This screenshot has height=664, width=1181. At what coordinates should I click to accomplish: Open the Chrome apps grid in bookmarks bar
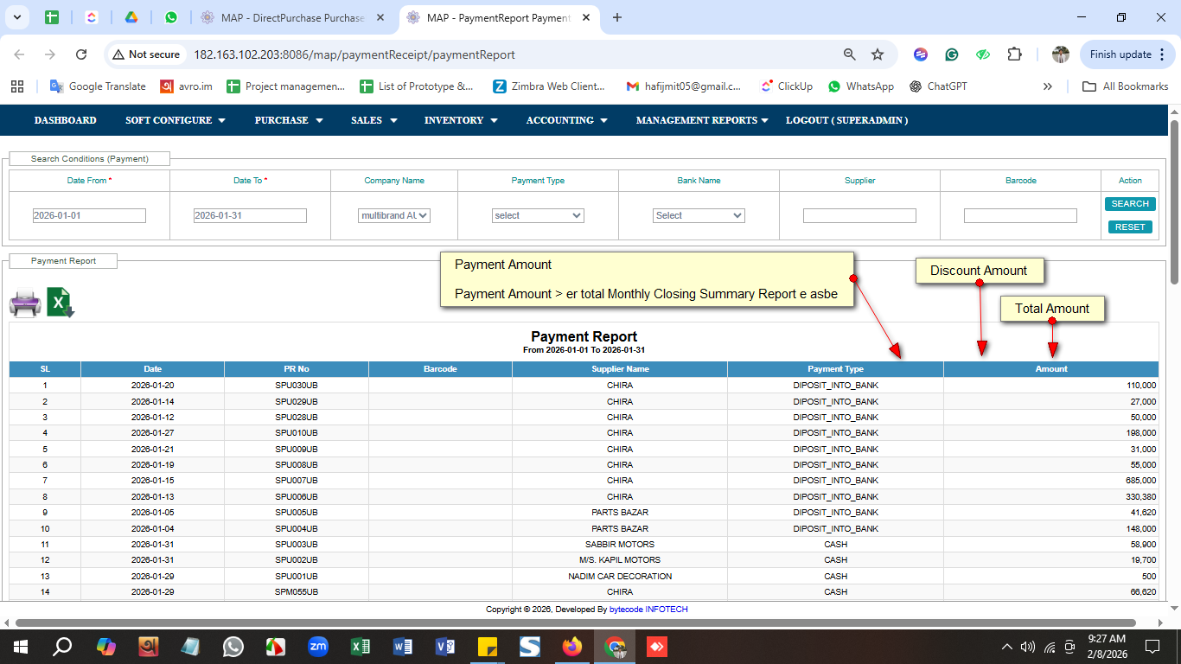tap(16, 86)
